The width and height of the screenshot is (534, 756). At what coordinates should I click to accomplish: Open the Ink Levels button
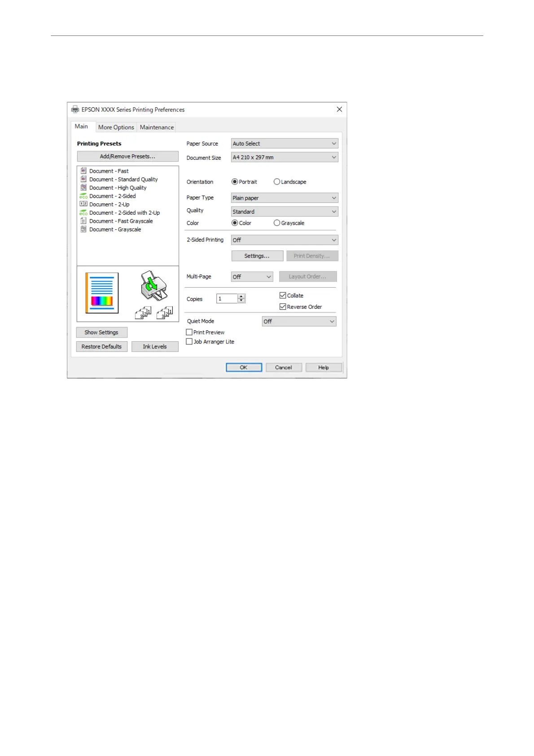coord(155,347)
